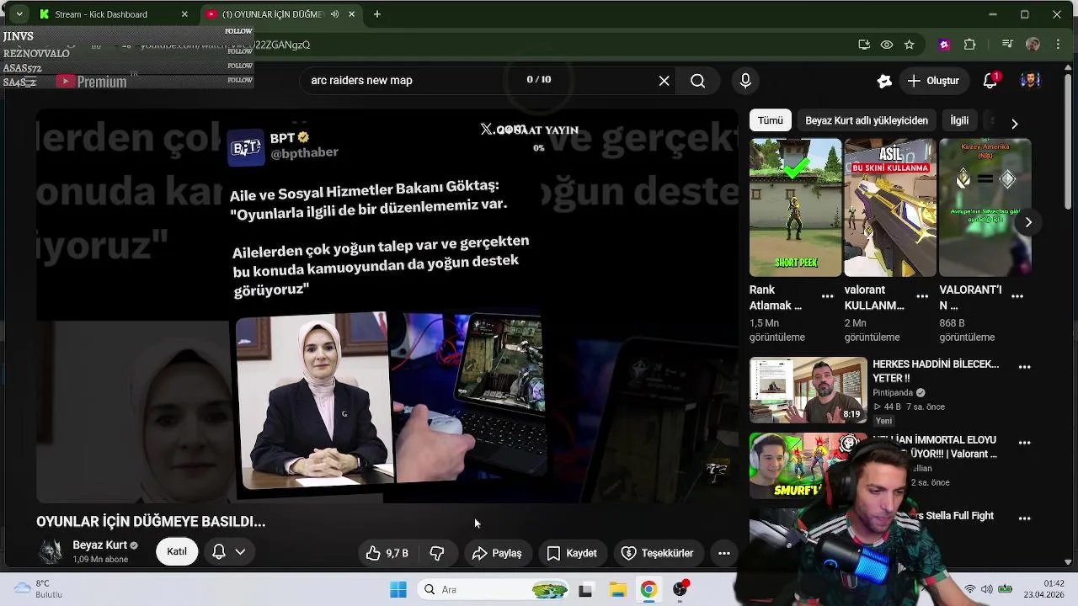Dislike the video
This screenshot has height=606, width=1078.
pyautogui.click(x=437, y=553)
